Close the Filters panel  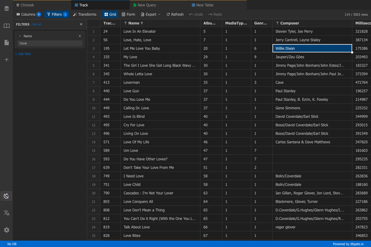coord(81,24)
